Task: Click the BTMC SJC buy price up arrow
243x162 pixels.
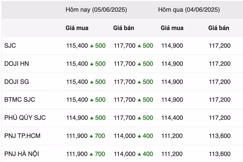Action: click(92, 100)
